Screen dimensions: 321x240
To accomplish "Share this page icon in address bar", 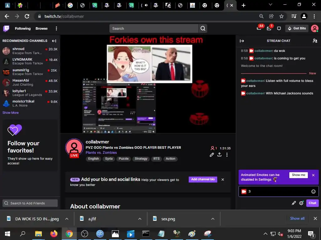I will pyautogui.click(x=271, y=16).
